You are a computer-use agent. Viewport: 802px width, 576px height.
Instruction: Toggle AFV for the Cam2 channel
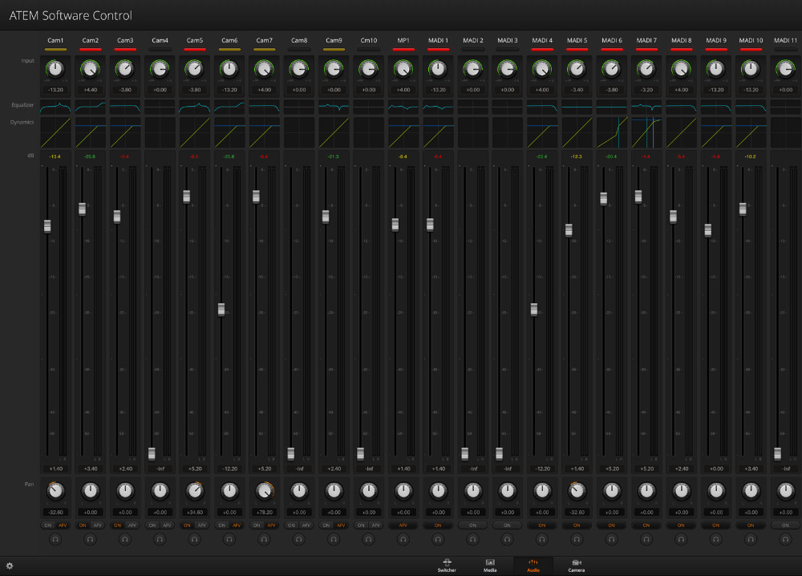98,525
